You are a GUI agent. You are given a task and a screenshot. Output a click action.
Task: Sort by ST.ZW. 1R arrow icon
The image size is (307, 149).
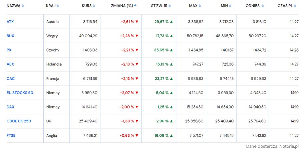tap(170, 6)
